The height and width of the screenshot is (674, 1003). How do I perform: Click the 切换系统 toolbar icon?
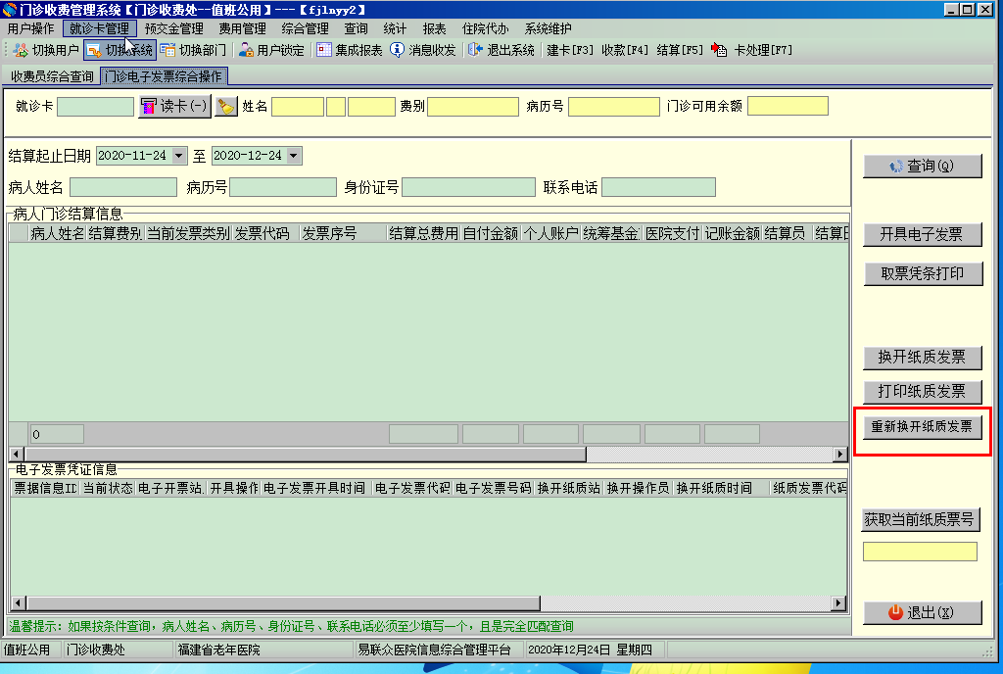pyautogui.click(x=94, y=50)
